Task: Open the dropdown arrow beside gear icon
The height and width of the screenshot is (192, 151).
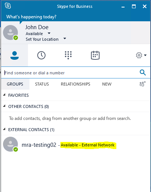Action: coord(145,55)
